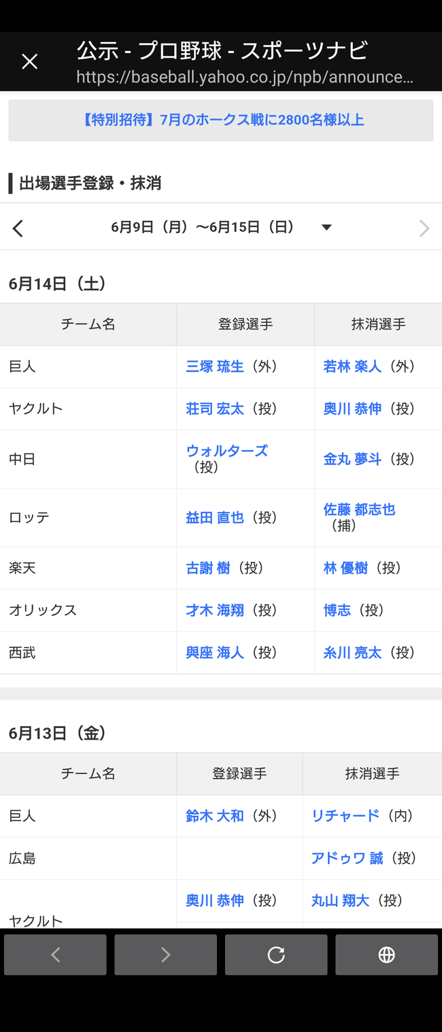This screenshot has height=1032, width=442.
Task: Tap browser forward arrow in bottom bar
Action: point(165,954)
